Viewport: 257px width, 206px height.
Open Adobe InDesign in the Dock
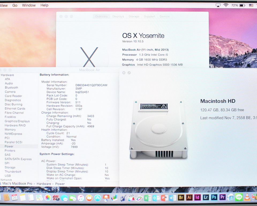coord(198,197)
